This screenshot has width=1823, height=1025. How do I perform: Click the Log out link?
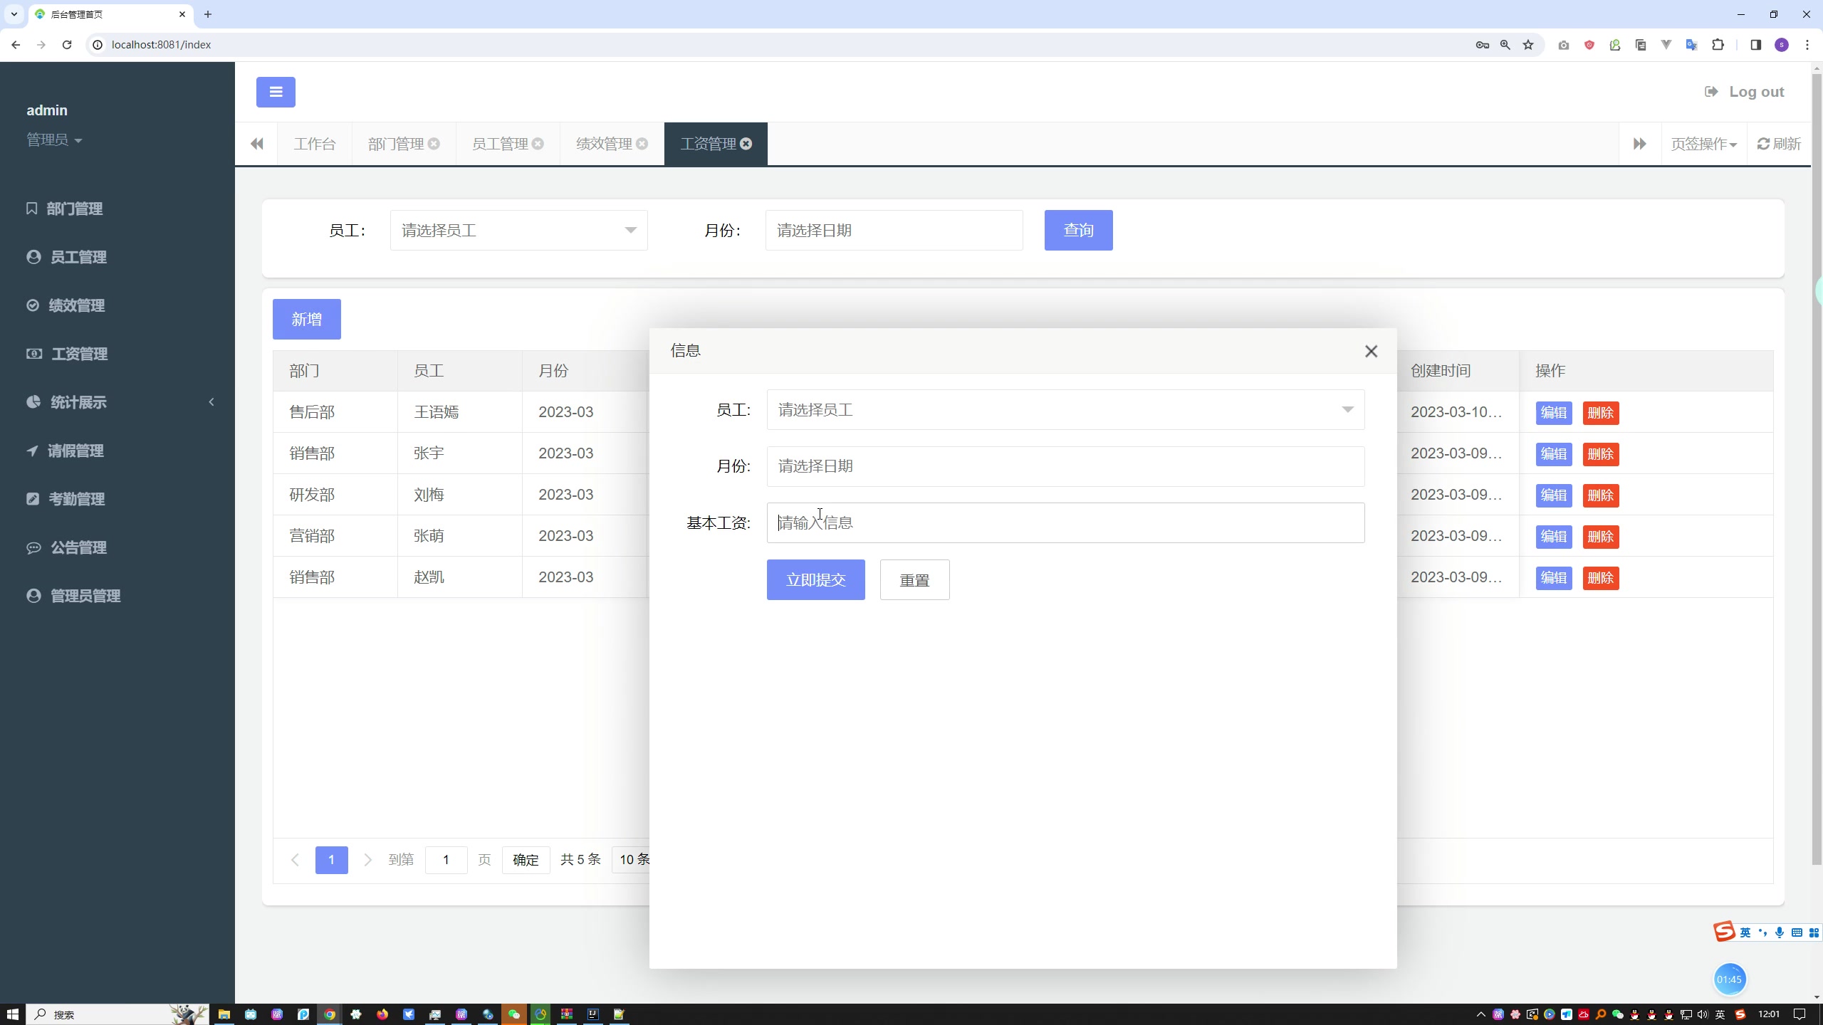pyautogui.click(x=1744, y=92)
